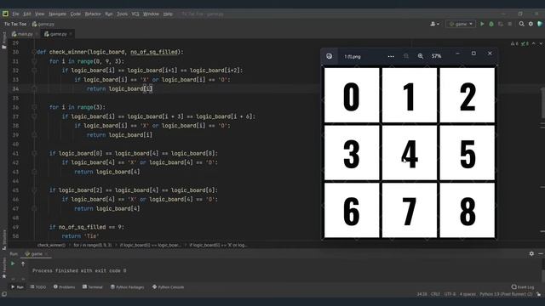The width and height of the screenshot is (545, 306).
Task: Open IDE settings gear in the top toolbar
Action: [531, 24]
